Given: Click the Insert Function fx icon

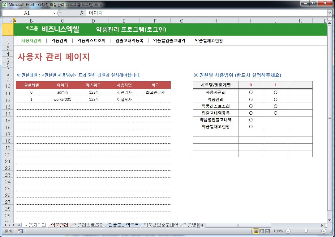Looking at the screenshot, I should point(82,13).
